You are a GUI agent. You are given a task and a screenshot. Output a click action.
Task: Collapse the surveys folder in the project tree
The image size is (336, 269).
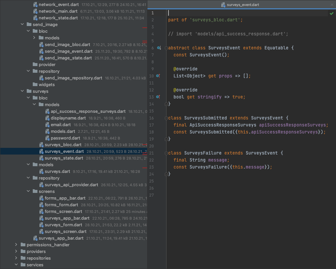pos(22,91)
